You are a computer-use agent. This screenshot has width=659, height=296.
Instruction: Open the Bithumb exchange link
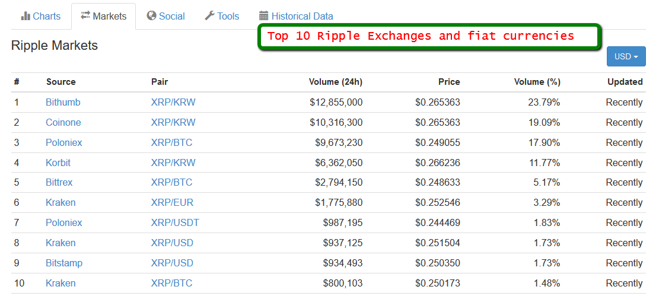pos(63,102)
